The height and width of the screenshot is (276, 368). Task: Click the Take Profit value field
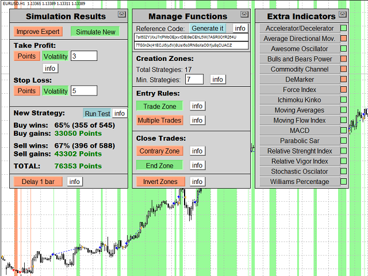tap(84, 56)
